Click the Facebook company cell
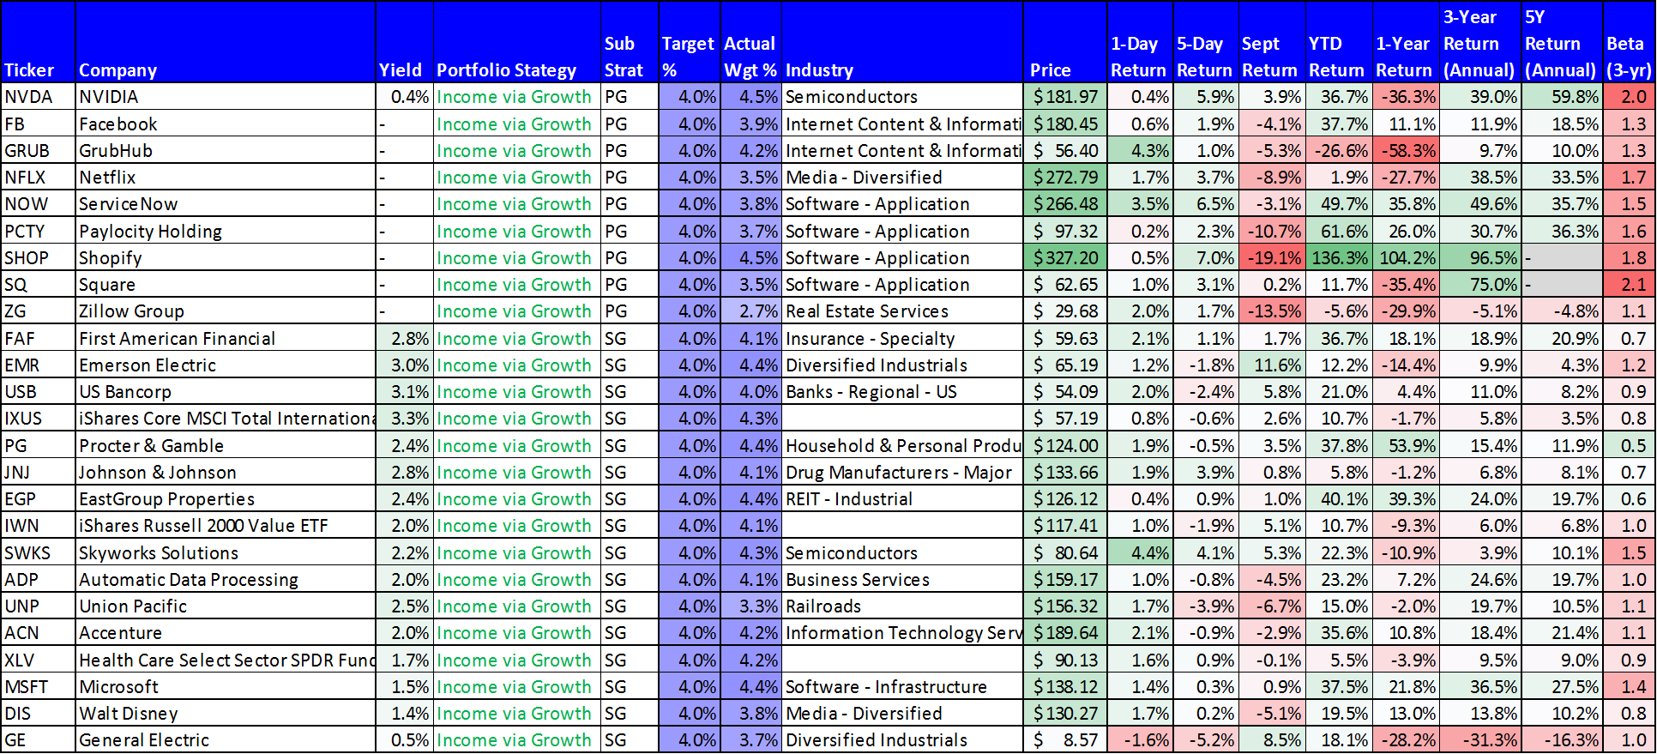The width and height of the screenshot is (1657, 754). pos(226,124)
